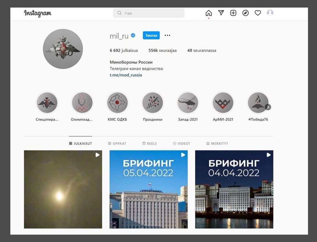This screenshot has width=317, height=242.
Task: Expand more highlights with the right chevron
Action: pyautogui.click(x=268, y=107)
